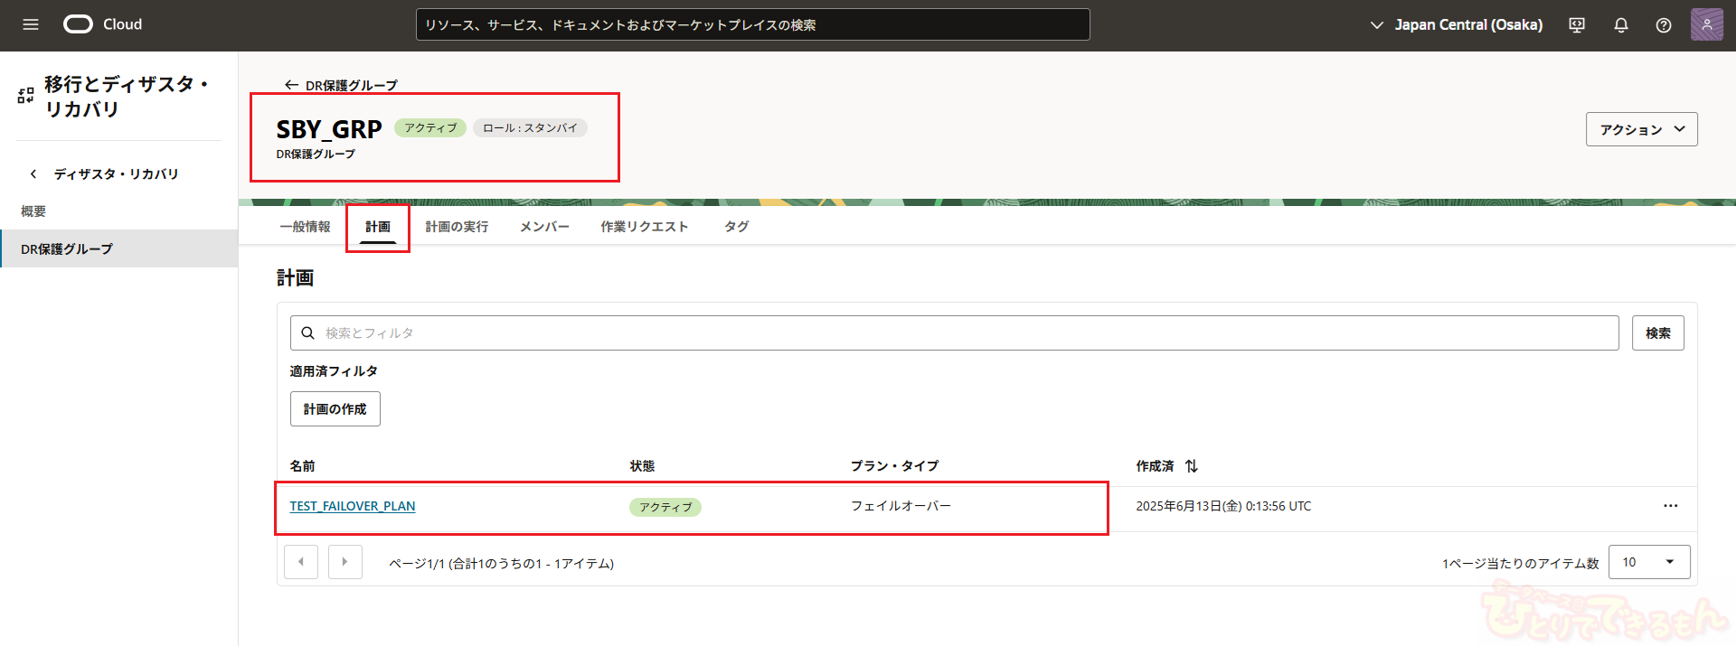Screen dimensions: 1736x646
Task: Click the 2025年6月13日 creation date cell
Action: 1223,506
